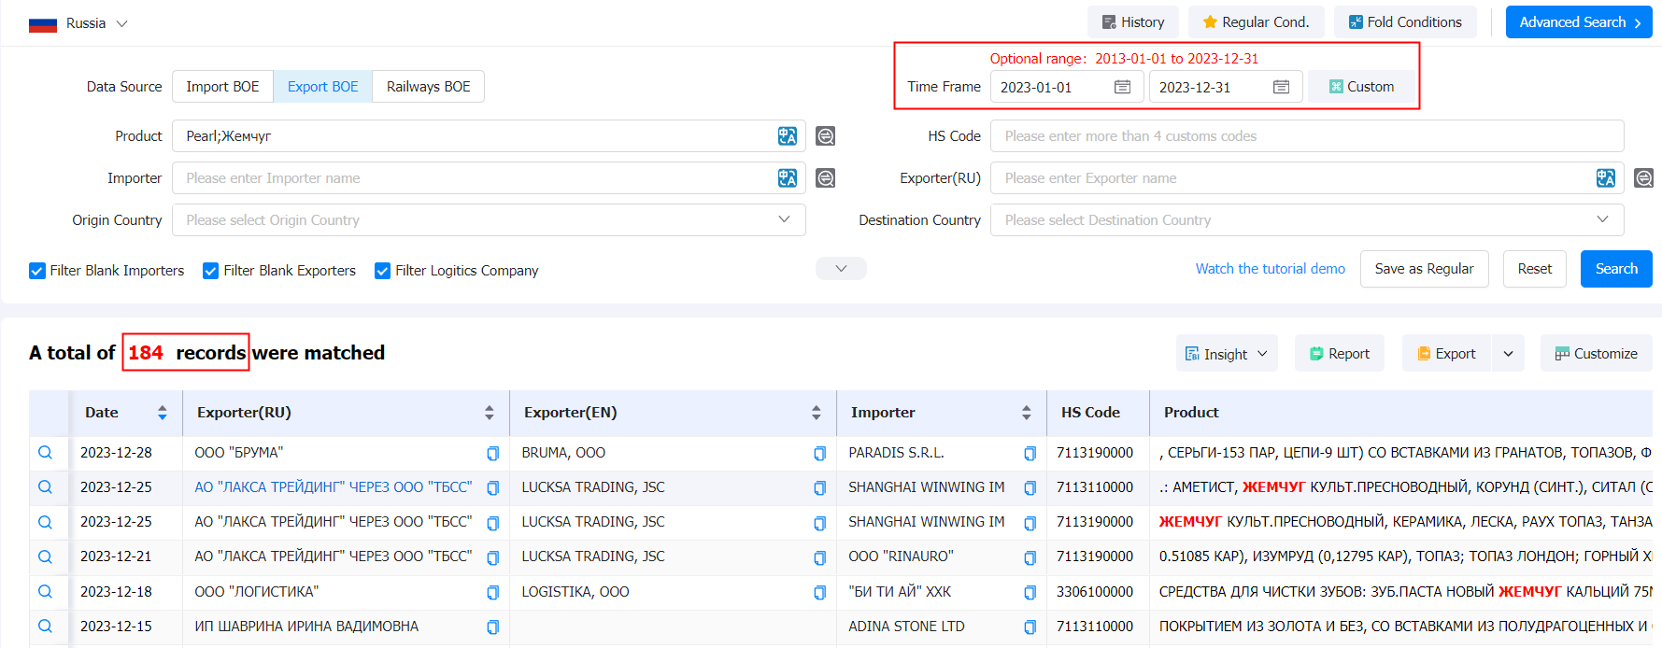Toggle the Filter Logitics Company checkbox
The image size is (1662, 648).
(x=382, y=271)
